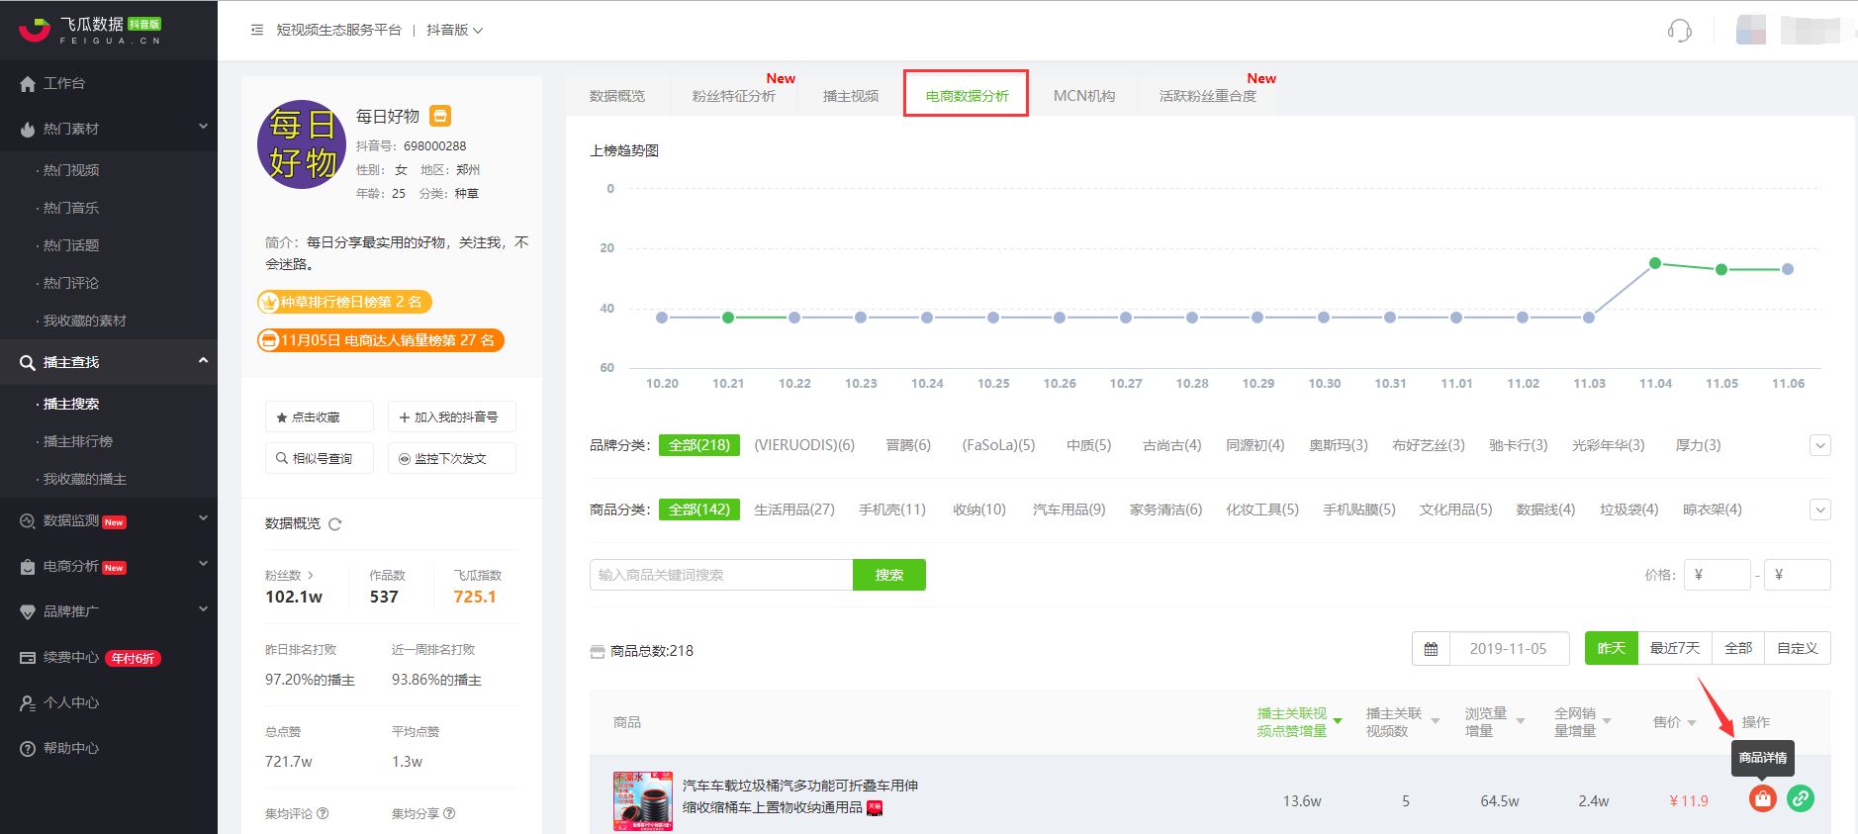Click the 加入我的抖音号 button
Viewport: 1858px width, 834px height.
click(x=451, y=417)
